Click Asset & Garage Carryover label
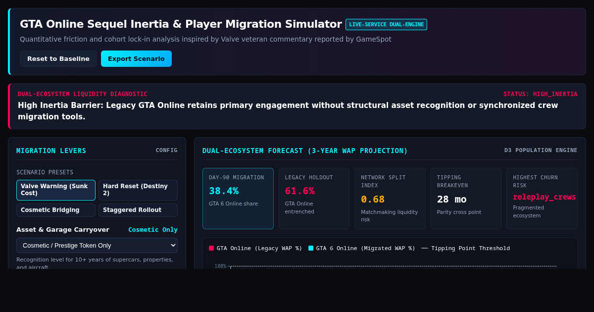The width and height of the screenshot is (594, 312). pyautogui.click(x=63, y=230)
